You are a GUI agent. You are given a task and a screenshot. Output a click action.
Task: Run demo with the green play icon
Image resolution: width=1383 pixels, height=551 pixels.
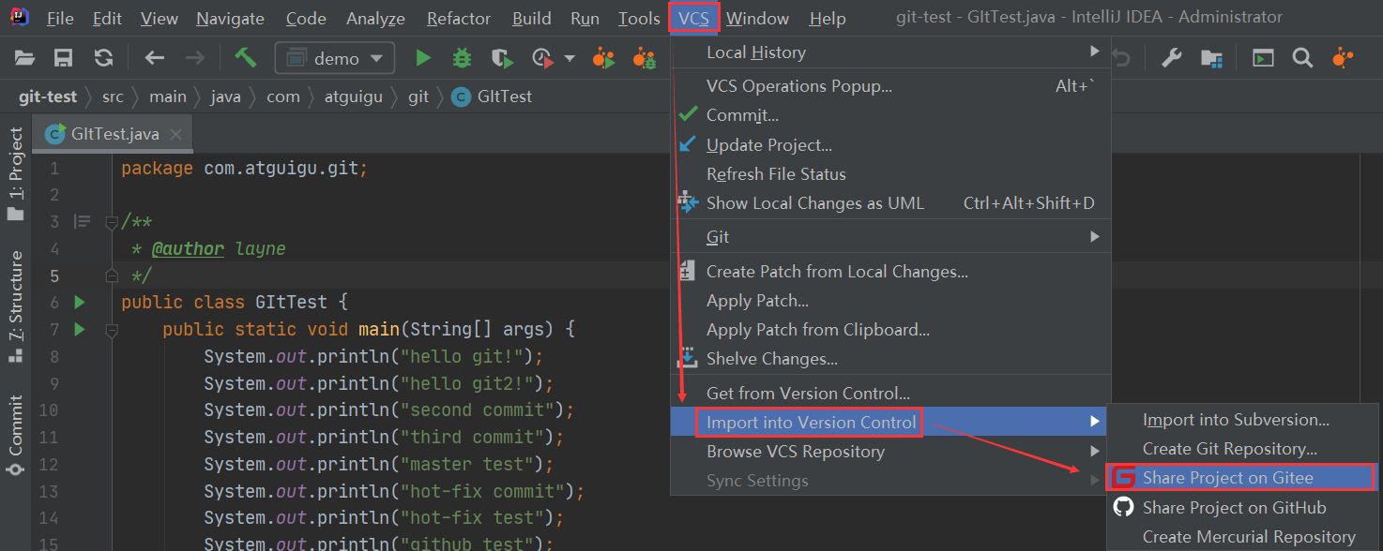click(x=423, y=58)
